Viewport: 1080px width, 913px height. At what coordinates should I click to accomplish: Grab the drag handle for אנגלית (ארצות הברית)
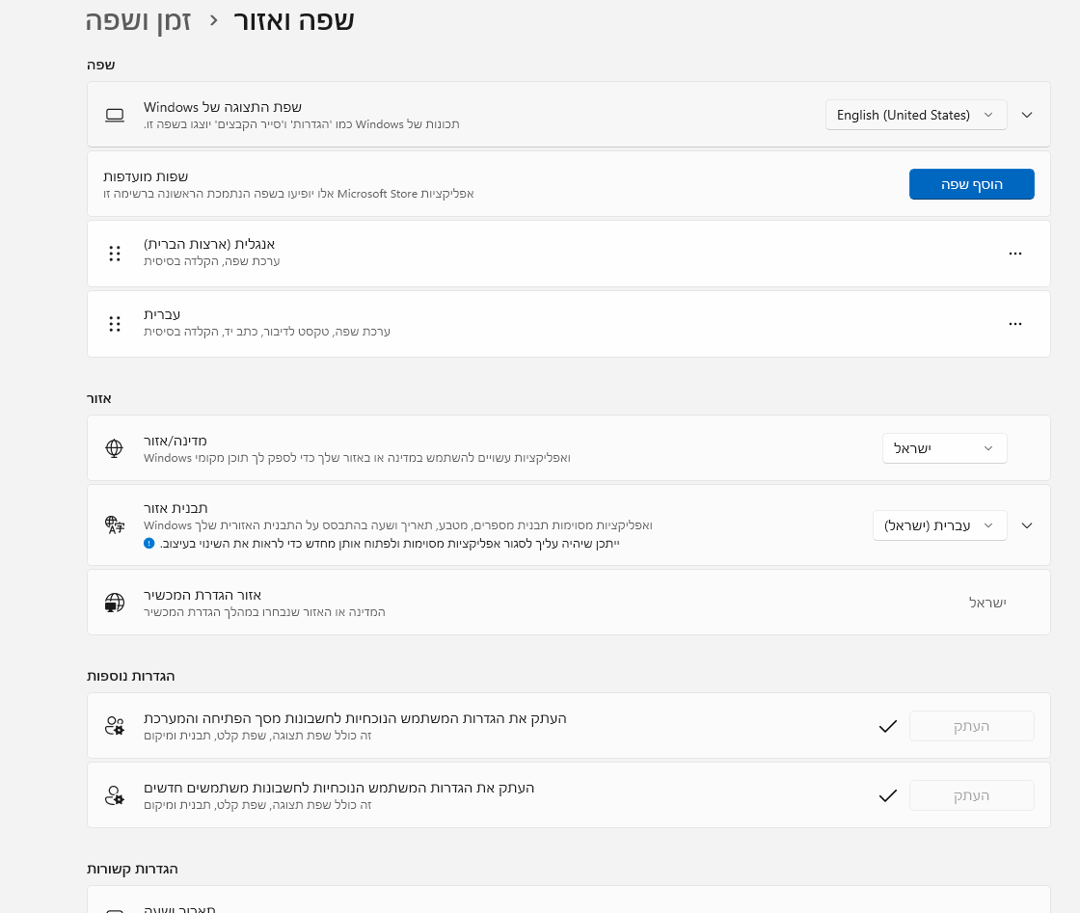coord(115,254)
